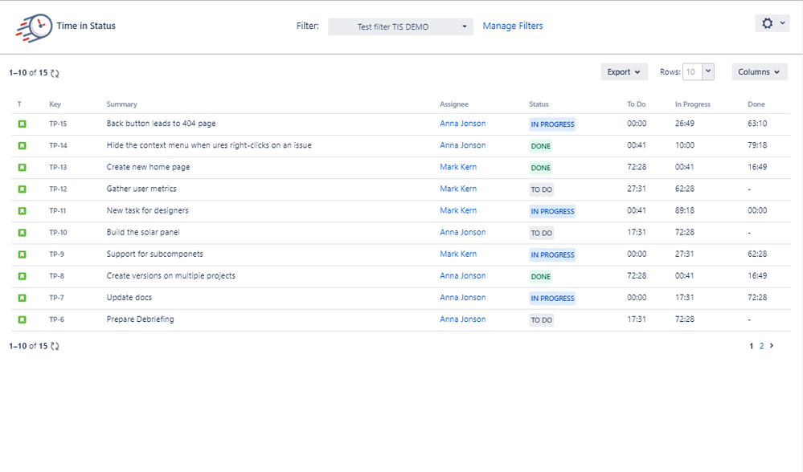Open the settings gear menu
The height and width of the screenshot is (472, 803).
click(x=772, y=23)
